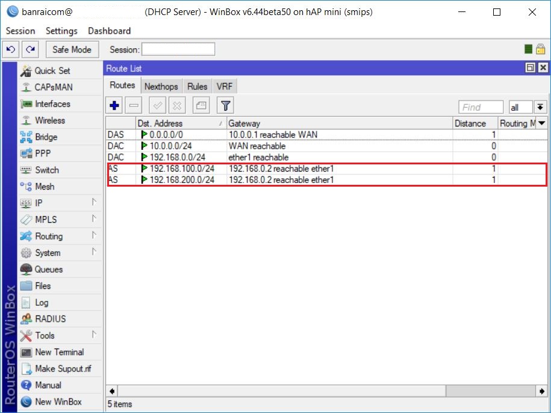This screenshot has height=413, width=551.
Task: Click the horizontal scrollbar right arrow
Action: pos(541,391)
